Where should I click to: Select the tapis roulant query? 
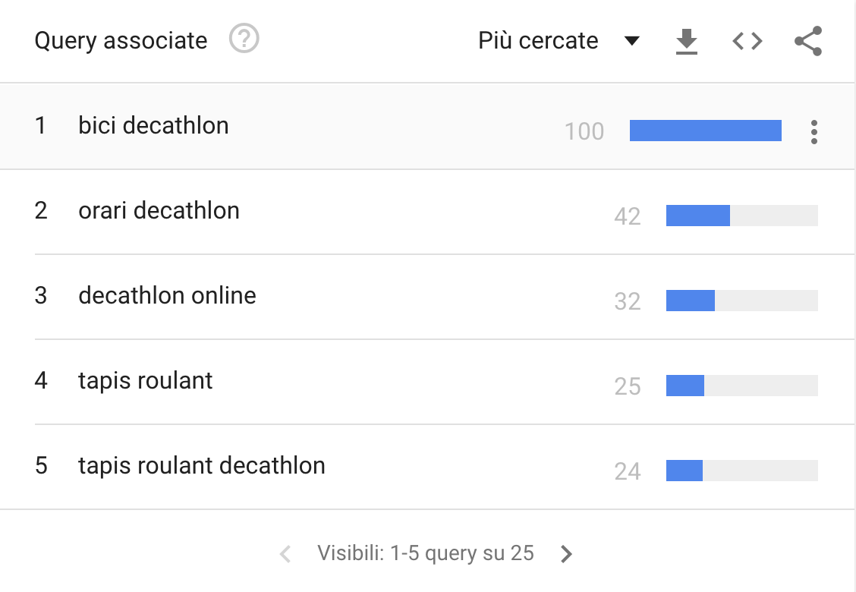pyautogui.click(x=144, y=381)
